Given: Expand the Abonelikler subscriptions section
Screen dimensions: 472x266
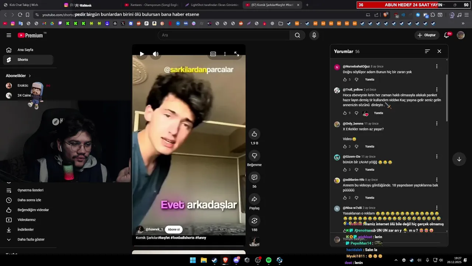Looking at the screenshot, I should coord(18,76).
